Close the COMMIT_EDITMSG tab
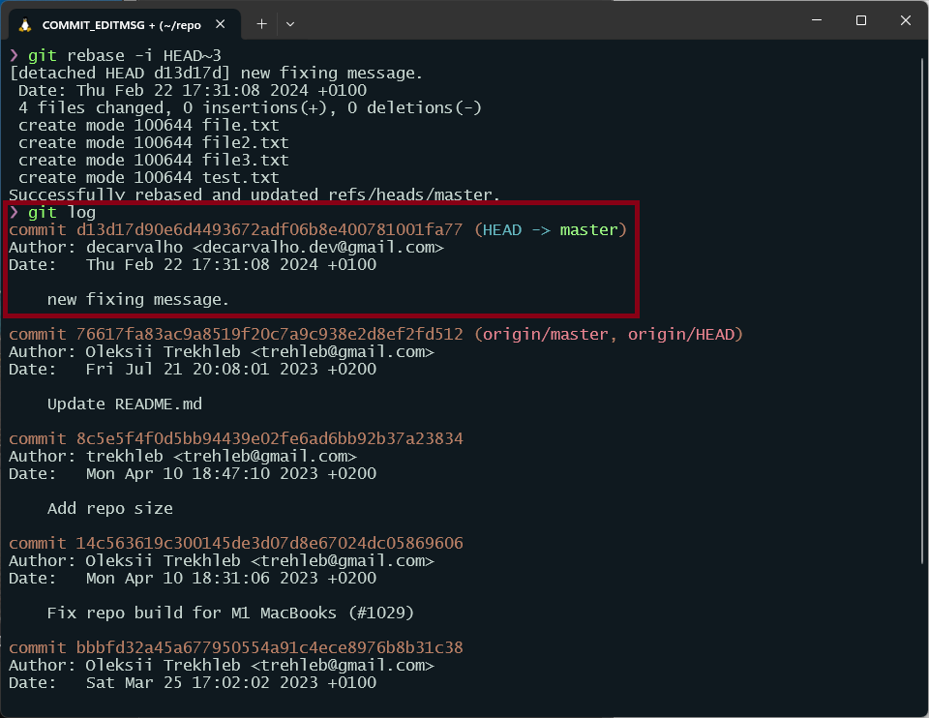 (222, 24)
